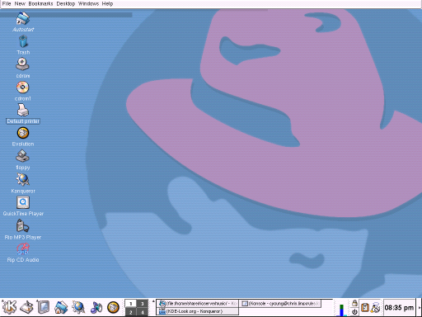Viewport: 422px width, 317px height.
Task: Click the tray icon next to clipboard
Action: 375,307
